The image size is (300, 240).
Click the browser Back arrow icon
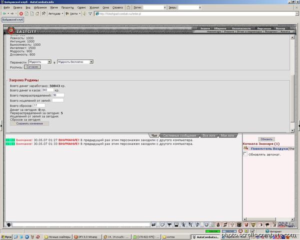[x=4, y=13]
